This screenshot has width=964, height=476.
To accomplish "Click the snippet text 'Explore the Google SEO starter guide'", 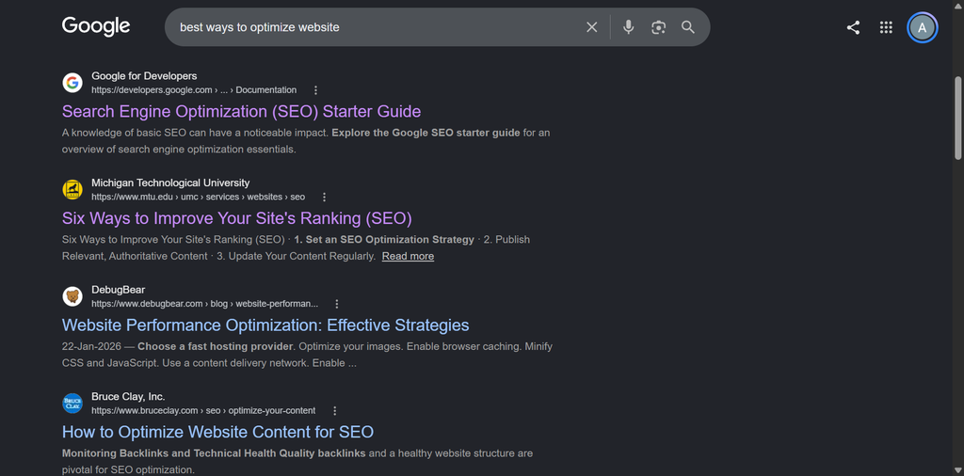I will 426,133.
